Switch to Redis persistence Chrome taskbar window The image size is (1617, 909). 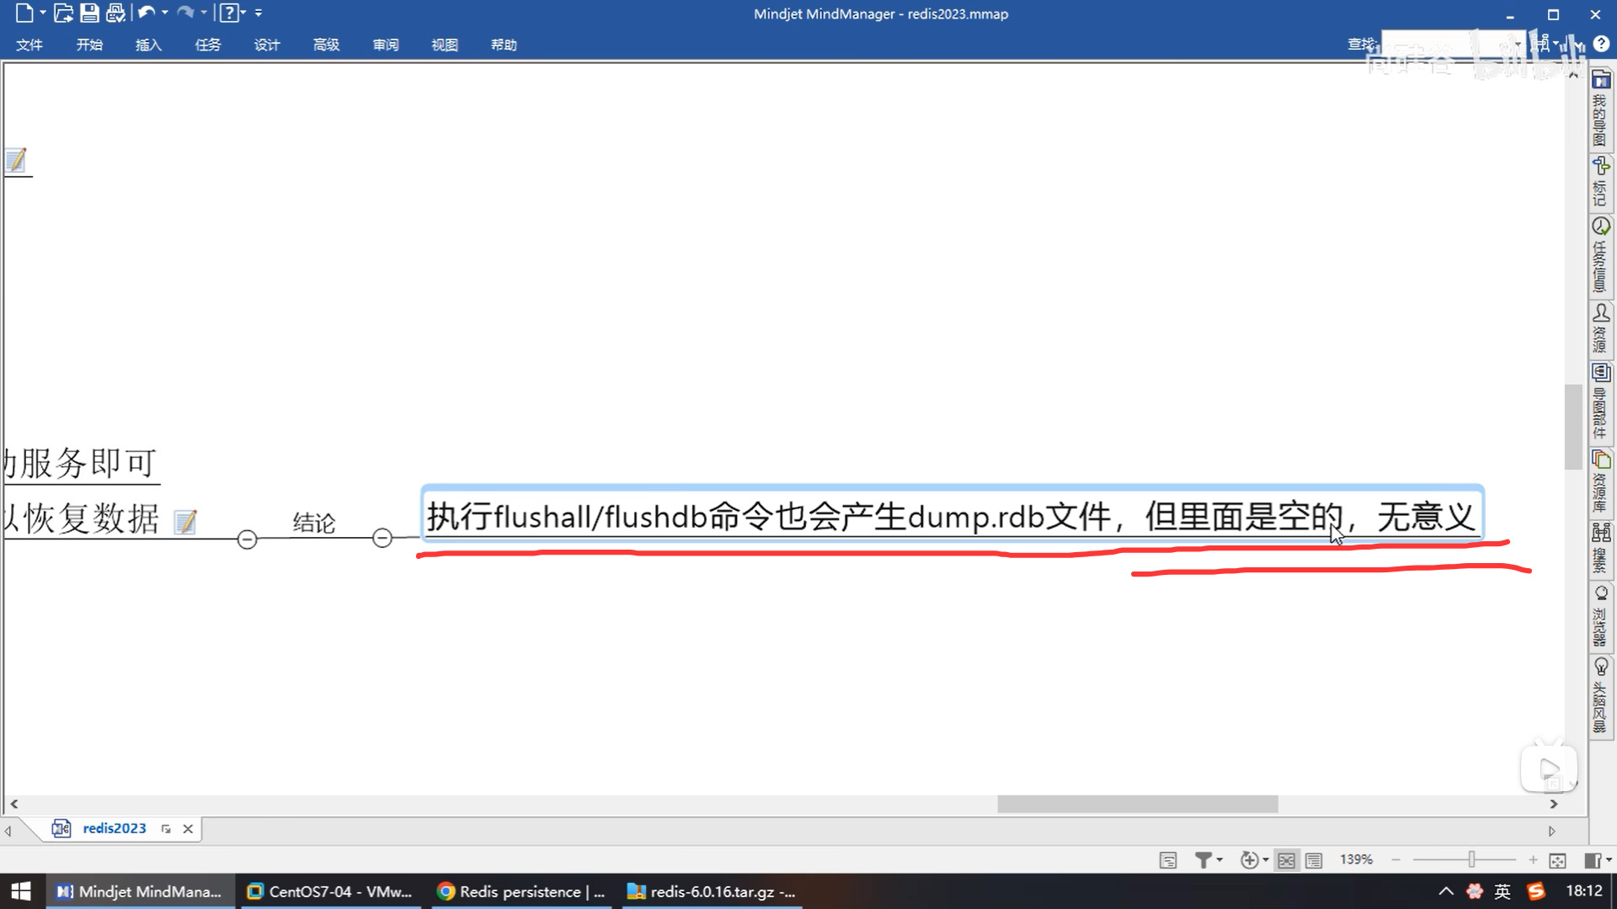click(522, 891)
